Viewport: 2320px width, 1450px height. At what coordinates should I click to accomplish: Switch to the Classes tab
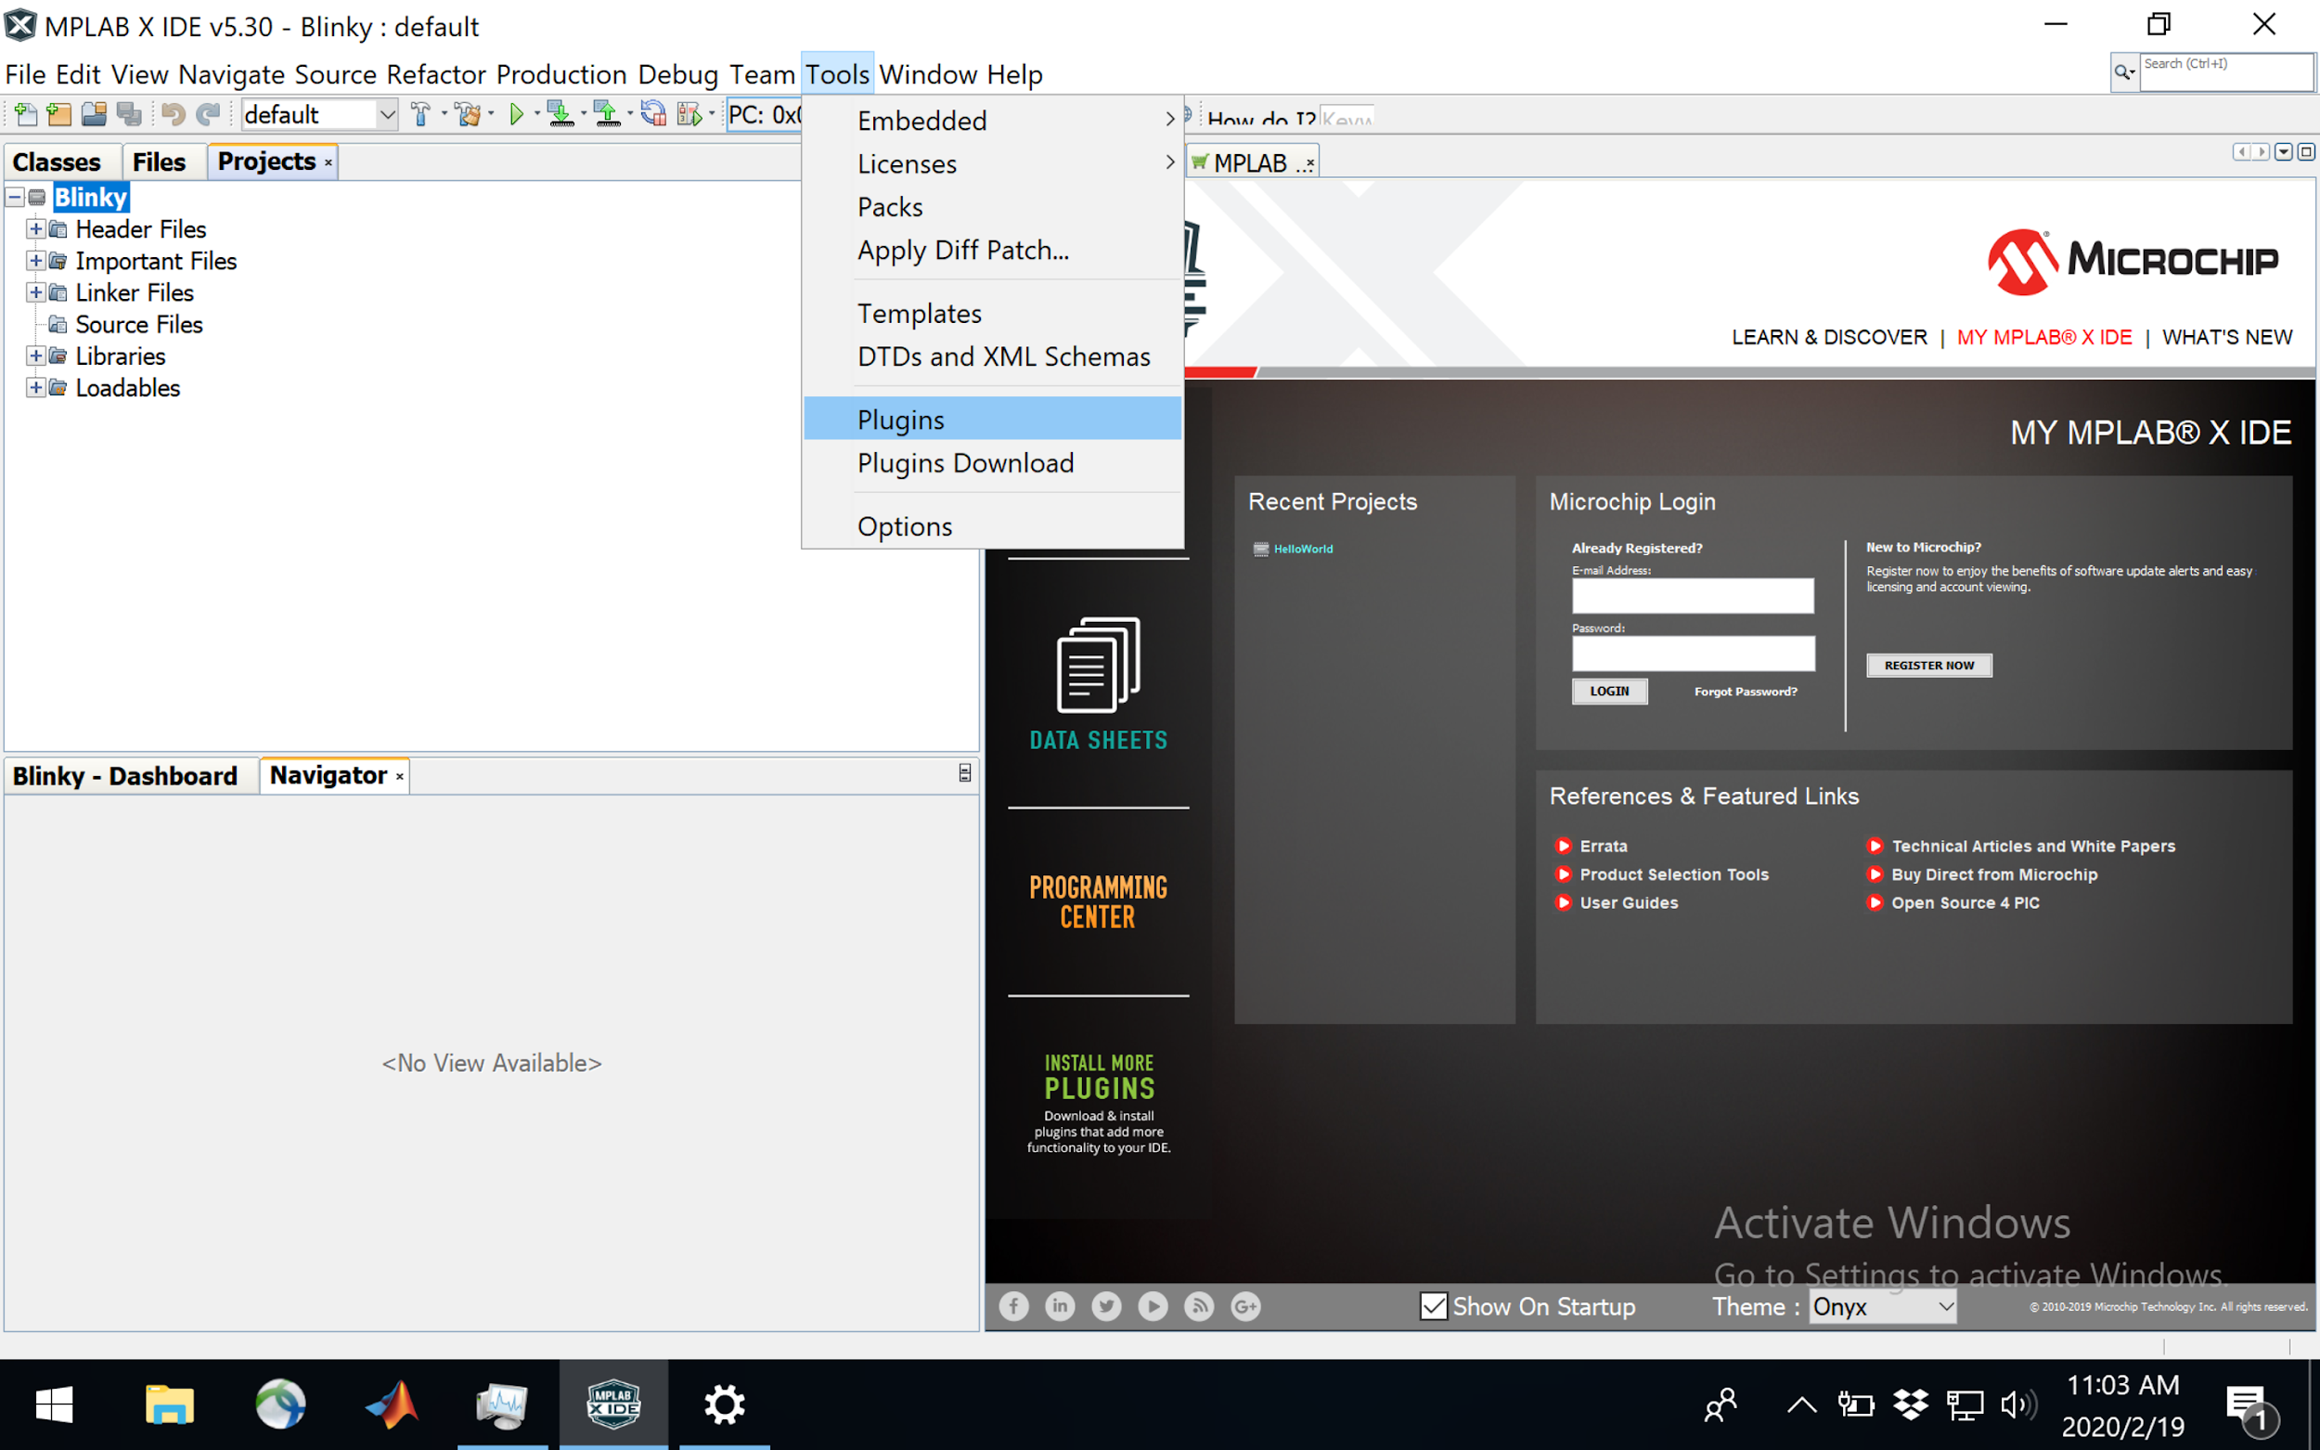point(57,162)
